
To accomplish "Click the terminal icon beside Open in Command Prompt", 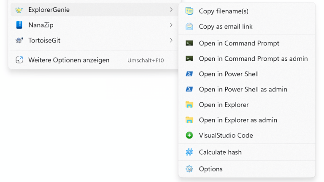I will point(189,43).
